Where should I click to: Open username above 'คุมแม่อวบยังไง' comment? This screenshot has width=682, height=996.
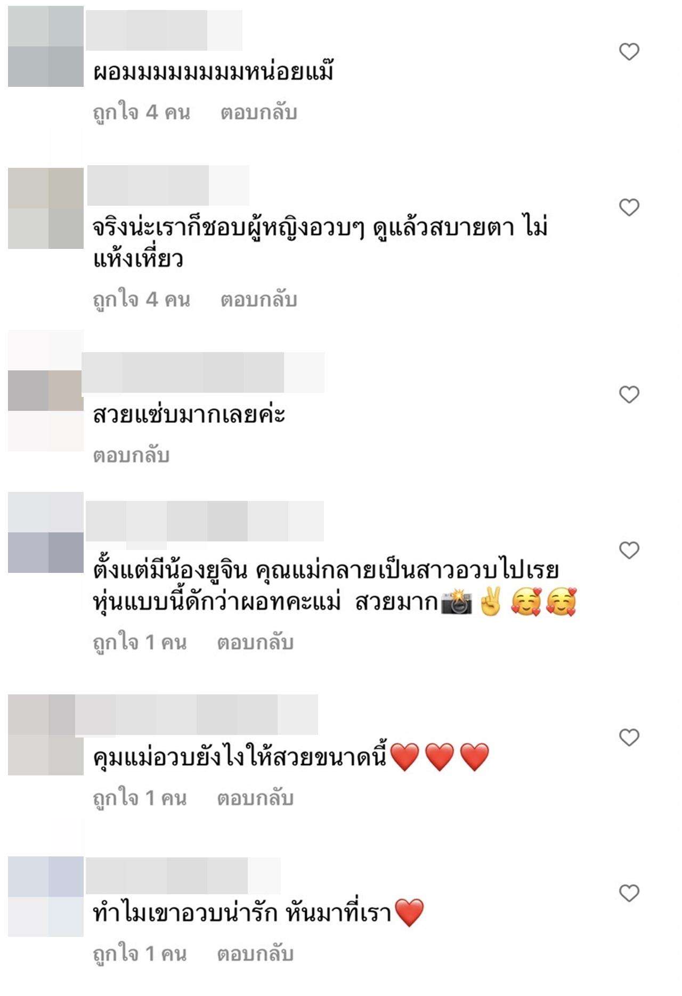coord(197,715)
